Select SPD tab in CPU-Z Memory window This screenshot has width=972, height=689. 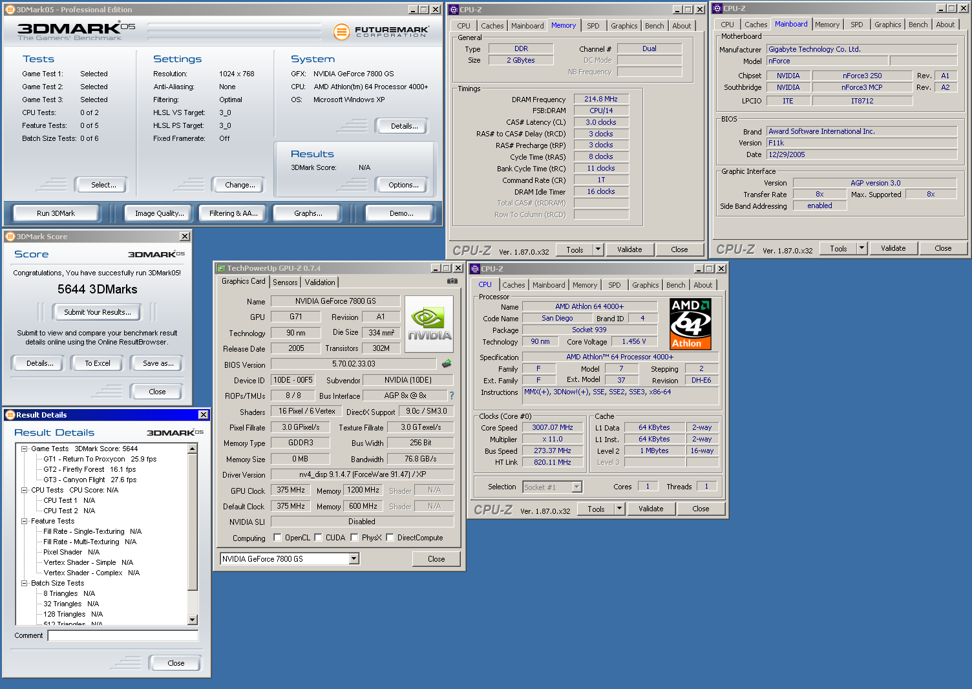coord(593,26)
